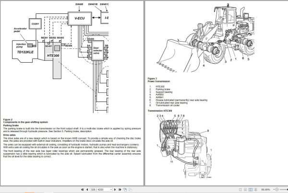Click the zoom percentage value
This screenshot has height=193, width=288.
[265, 190]
